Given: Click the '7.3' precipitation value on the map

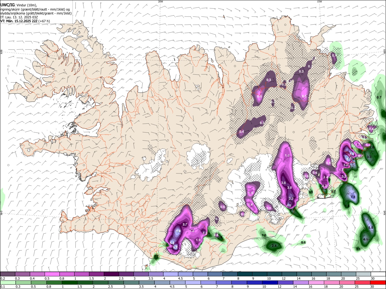Looking at the screenshot, I should coord(353,197).
